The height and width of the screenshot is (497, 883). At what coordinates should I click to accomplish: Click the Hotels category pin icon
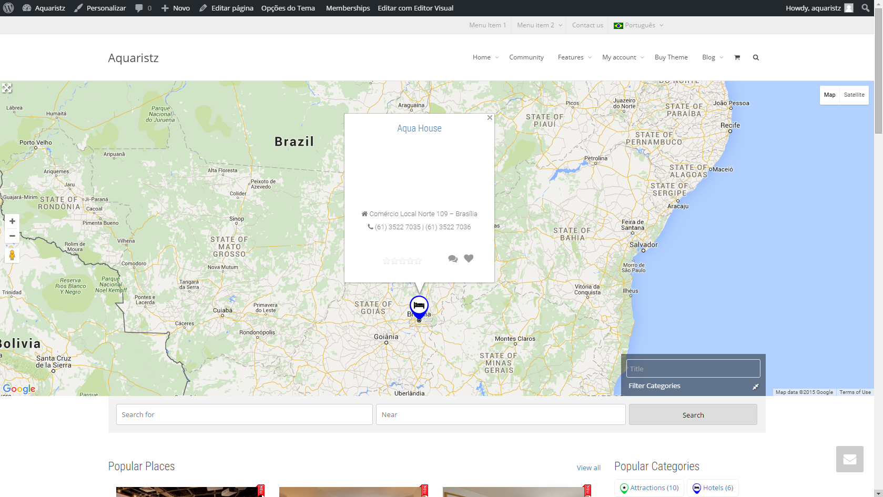[x=697, y=488]
